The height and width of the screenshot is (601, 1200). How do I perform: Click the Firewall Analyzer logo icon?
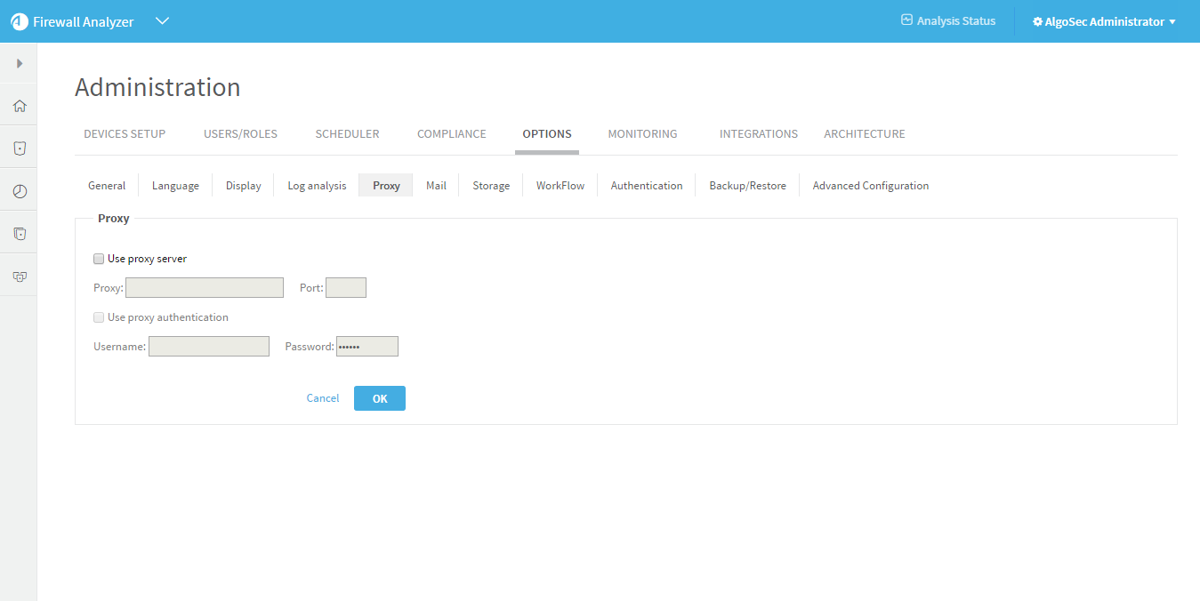pyautogui.click(x=20, y=21)
